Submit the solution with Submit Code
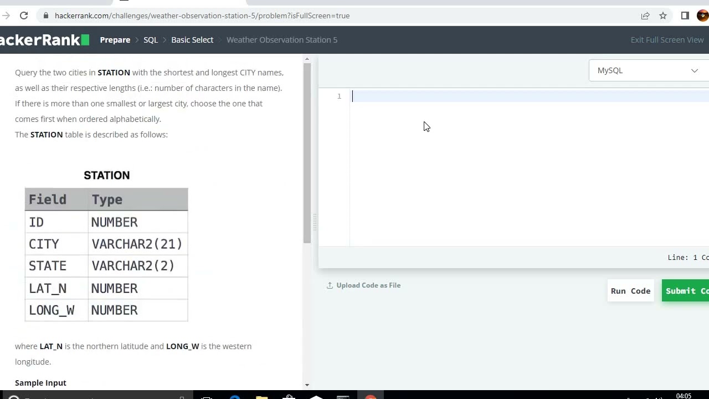 point(686,291)
